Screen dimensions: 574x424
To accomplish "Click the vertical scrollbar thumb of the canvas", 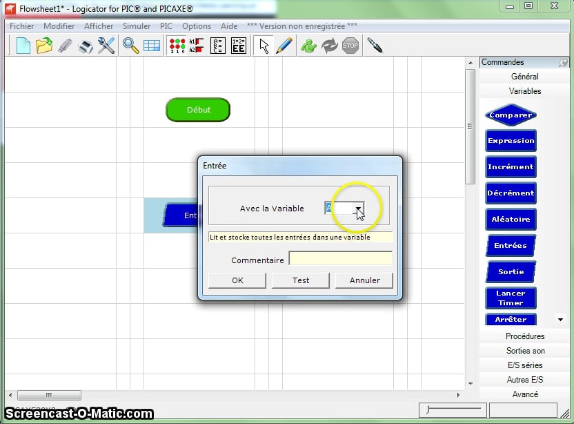I will pos(470,127).
